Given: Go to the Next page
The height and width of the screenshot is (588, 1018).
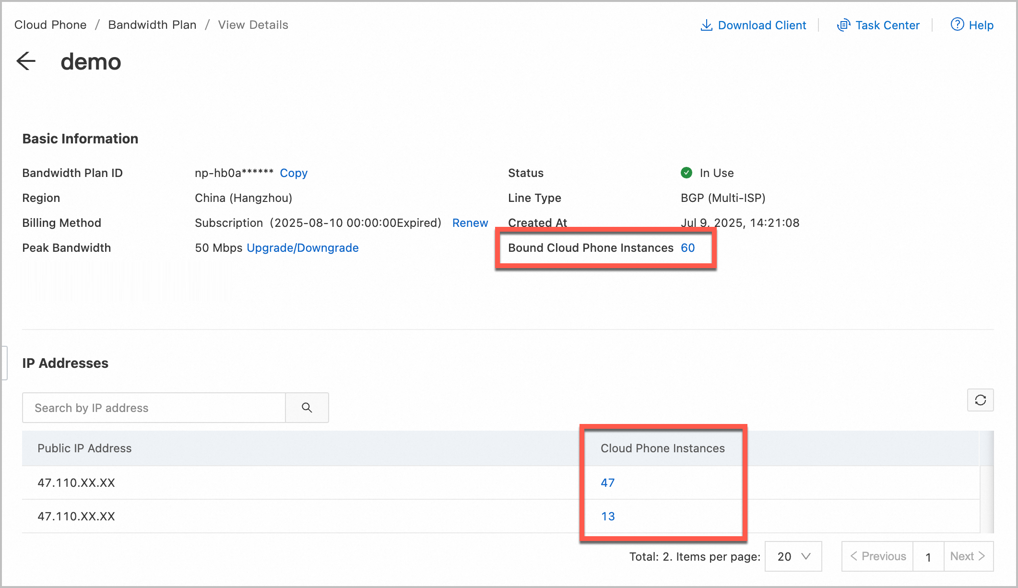Looking at the screenshot, I should [968, 556].
